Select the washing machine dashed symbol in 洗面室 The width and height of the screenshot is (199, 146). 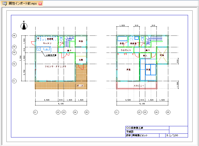131,38
